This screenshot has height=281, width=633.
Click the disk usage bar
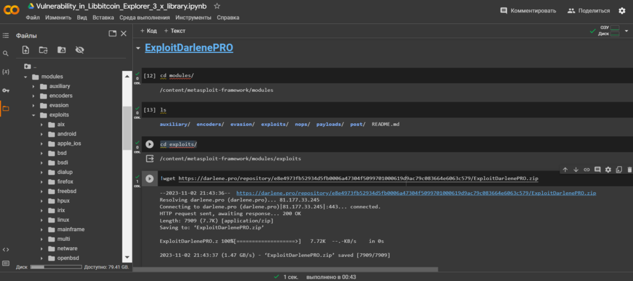[56, 267]
